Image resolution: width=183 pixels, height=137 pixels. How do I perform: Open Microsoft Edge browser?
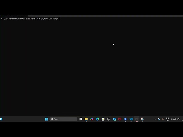(97, 119)
